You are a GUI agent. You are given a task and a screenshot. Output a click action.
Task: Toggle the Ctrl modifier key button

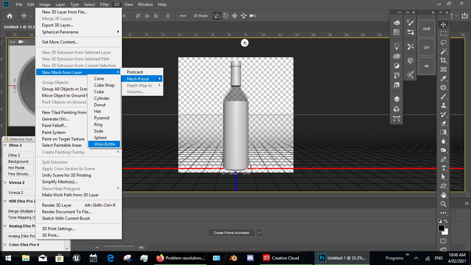coord(427,47)
